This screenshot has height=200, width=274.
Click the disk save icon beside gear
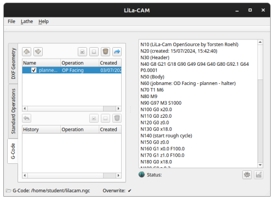click(x=259, y=175)
